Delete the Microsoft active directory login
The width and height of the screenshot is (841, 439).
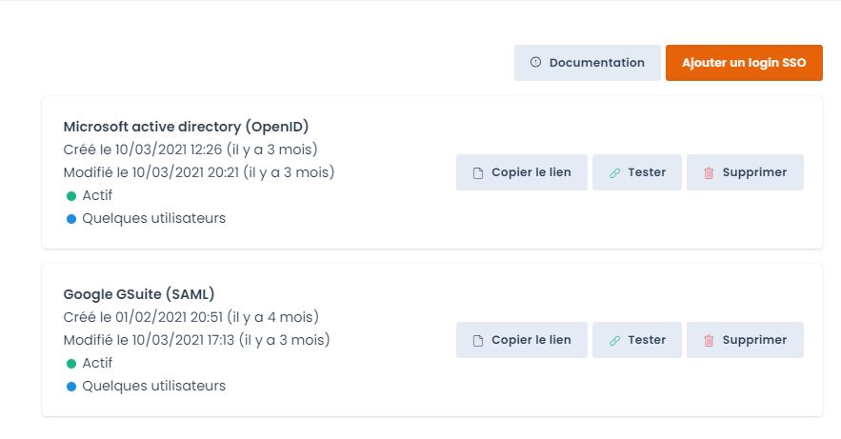[x=745, y=173]
